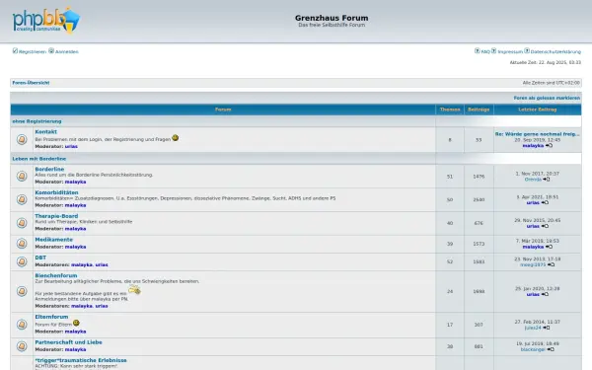Screen dimensions: 592x370
Task: Click the Elternforum status icon
Action: pyautogui.click(x=22, y=325)
